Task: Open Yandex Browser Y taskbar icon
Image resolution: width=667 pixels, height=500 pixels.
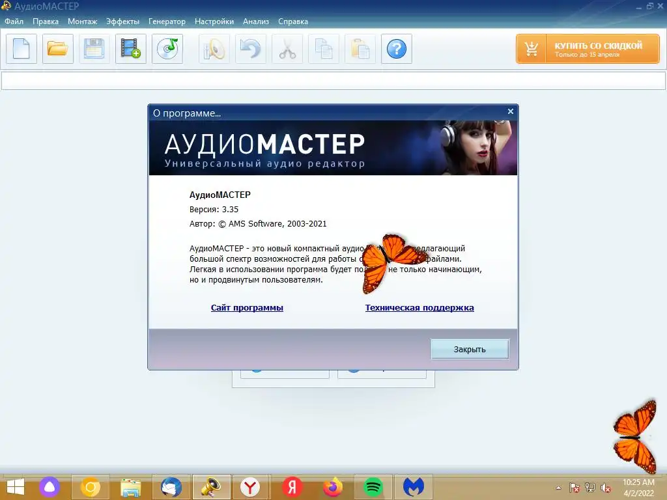Action: click(250, 487)
